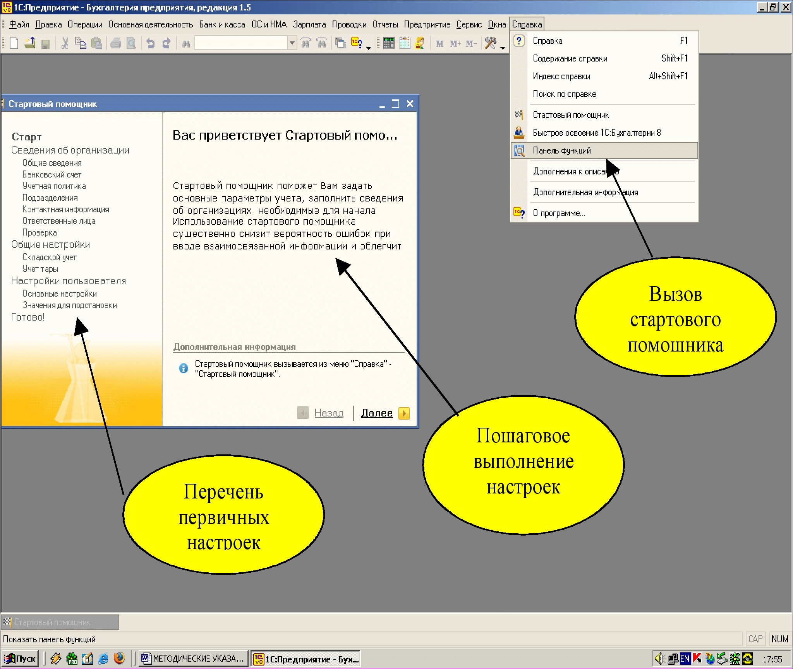The height and width of the screenshot is (669, 793).
Task: Select Поиск по справке menu entry
Action: tap(604, 94)
